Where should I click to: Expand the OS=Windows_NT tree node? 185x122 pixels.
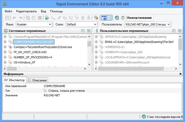[5, 62]
